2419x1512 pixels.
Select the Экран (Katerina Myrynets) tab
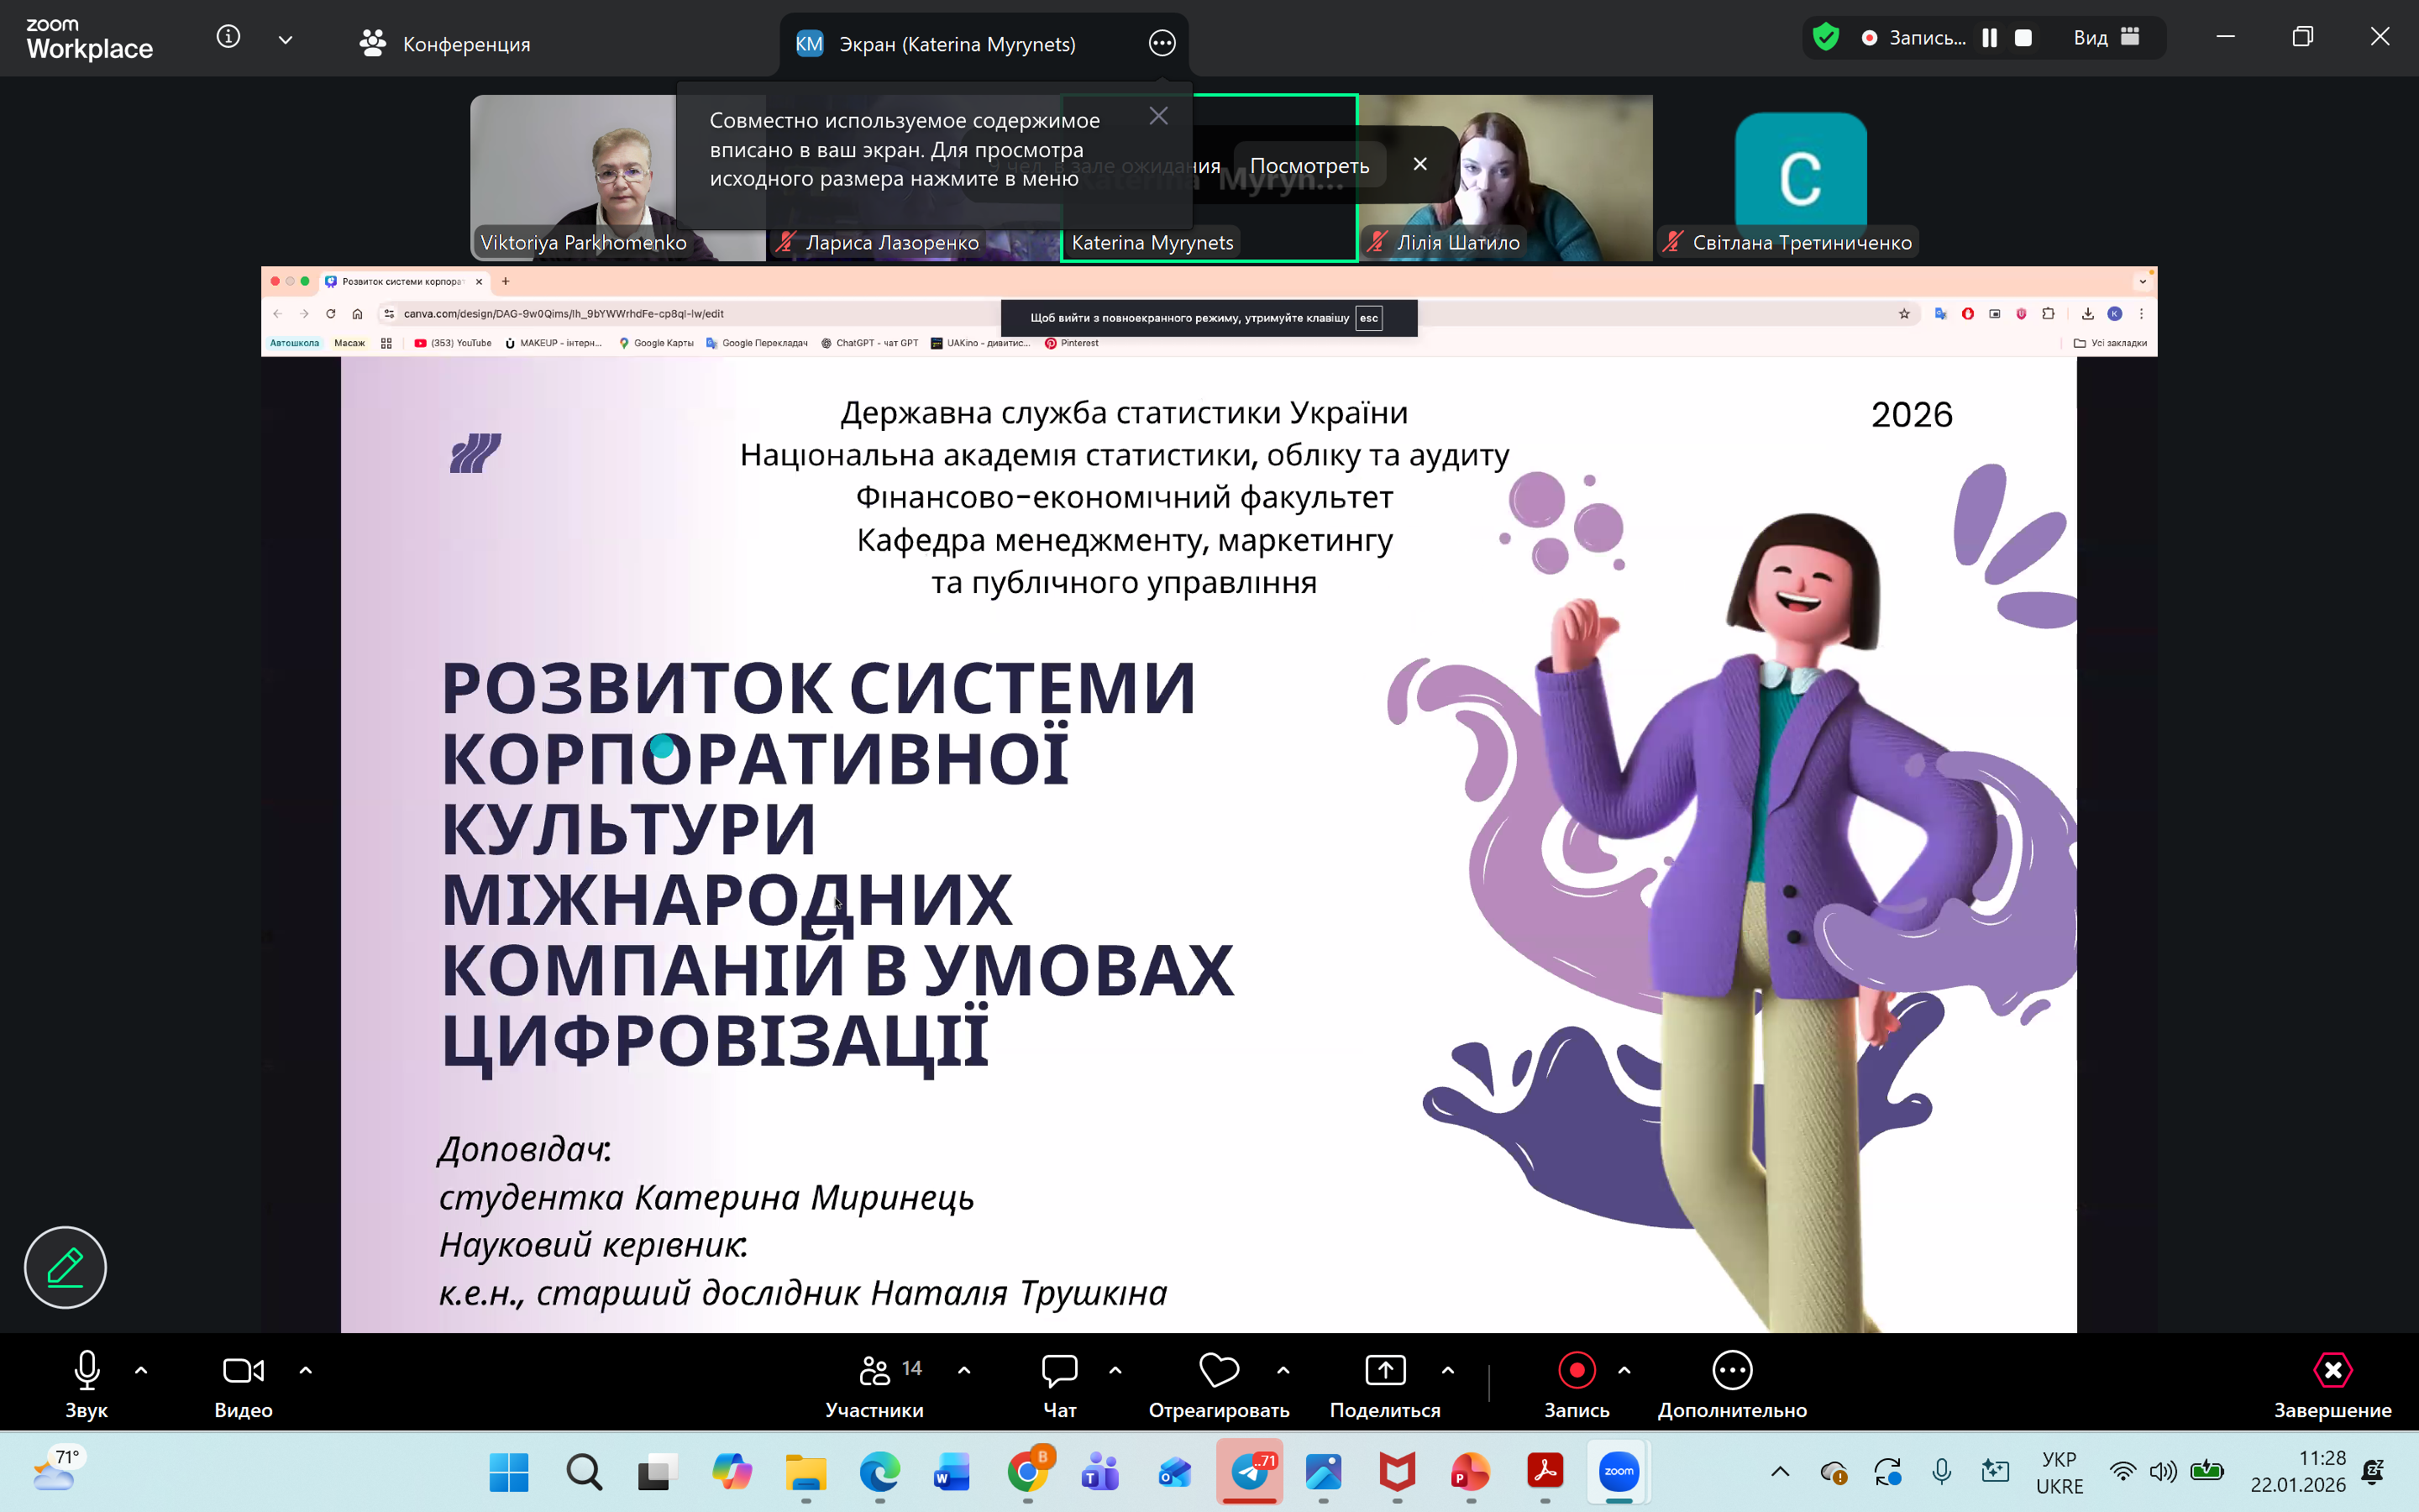click(956, 44)
